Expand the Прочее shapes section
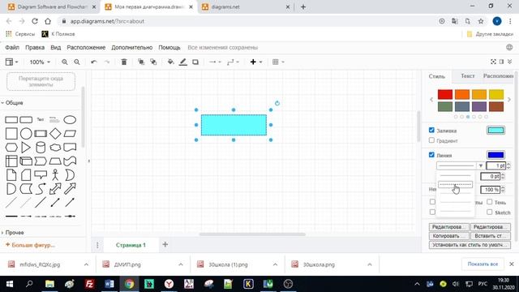519x292 pixels. pyautogui.click(x=13, y=233)
